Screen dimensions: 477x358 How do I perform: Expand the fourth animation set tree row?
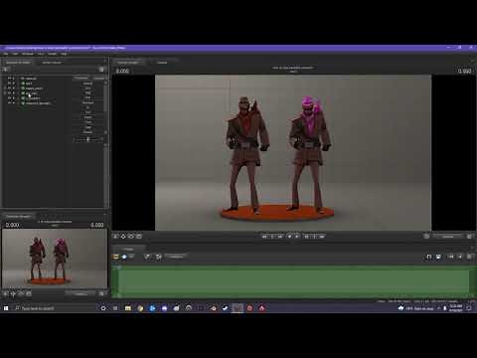tap(5, 93)
